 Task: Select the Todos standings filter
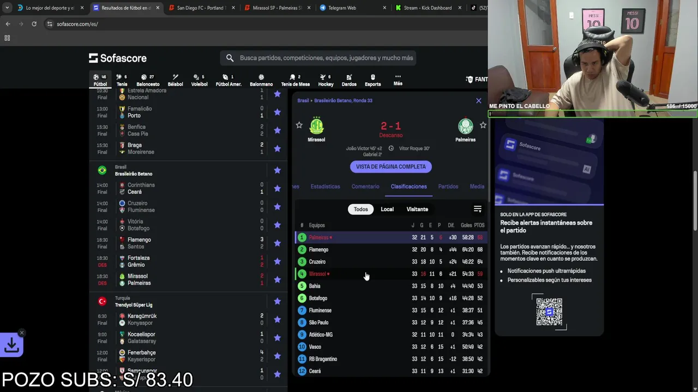click(x=360, y=209)
